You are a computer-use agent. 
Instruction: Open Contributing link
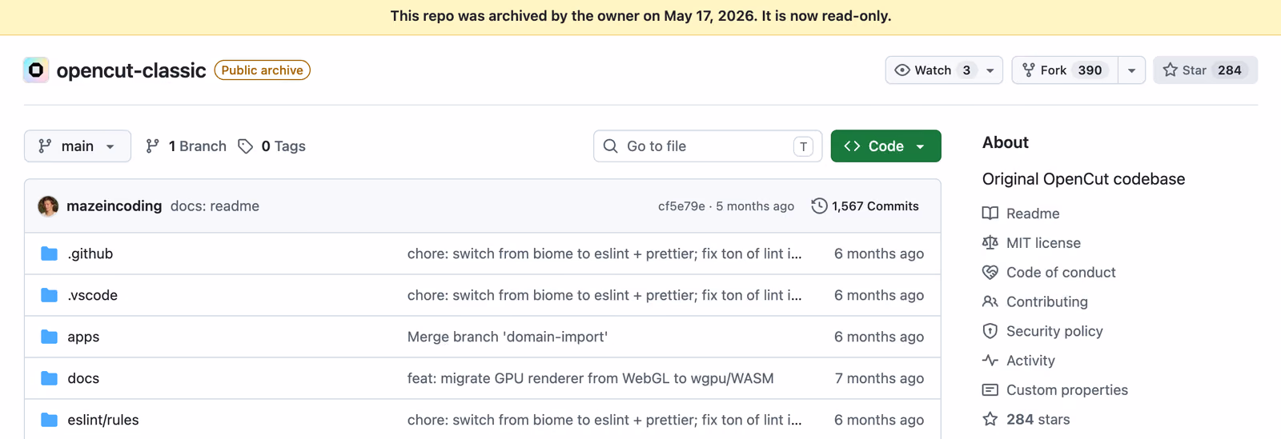1047,301
